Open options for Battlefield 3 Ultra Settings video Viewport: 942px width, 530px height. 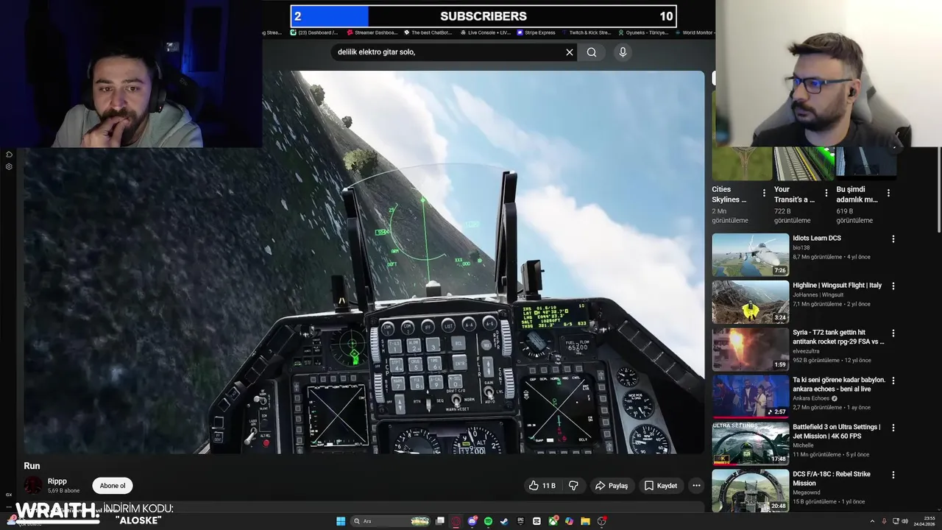coord(893,428)
